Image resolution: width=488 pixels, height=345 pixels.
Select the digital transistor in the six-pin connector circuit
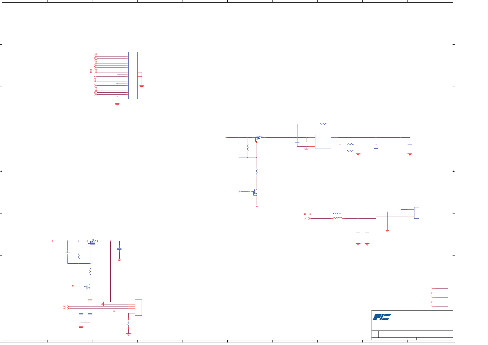click(x=88, y=287)
